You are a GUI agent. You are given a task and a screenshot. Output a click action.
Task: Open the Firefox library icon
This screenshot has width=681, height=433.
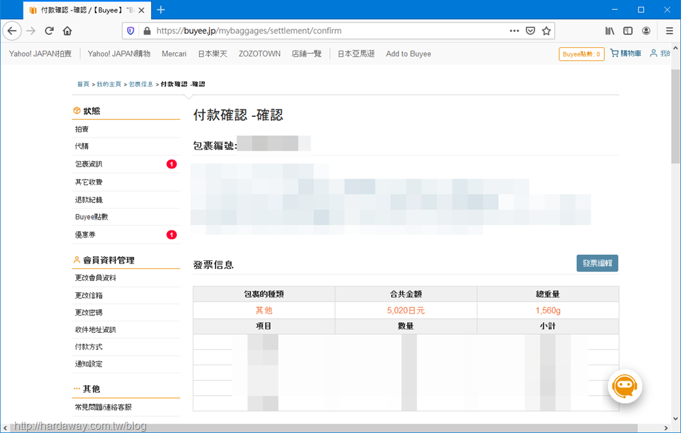[x=610, y=31]
